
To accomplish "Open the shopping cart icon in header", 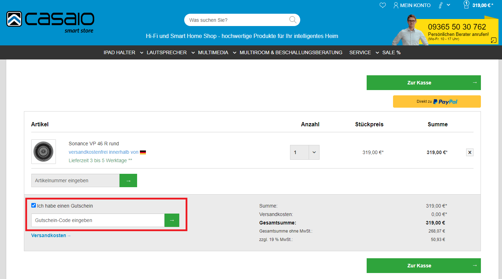I will tap(466, 5).
